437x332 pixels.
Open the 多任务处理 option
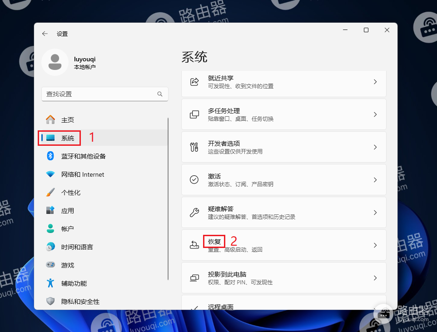(x=284, y=114)
